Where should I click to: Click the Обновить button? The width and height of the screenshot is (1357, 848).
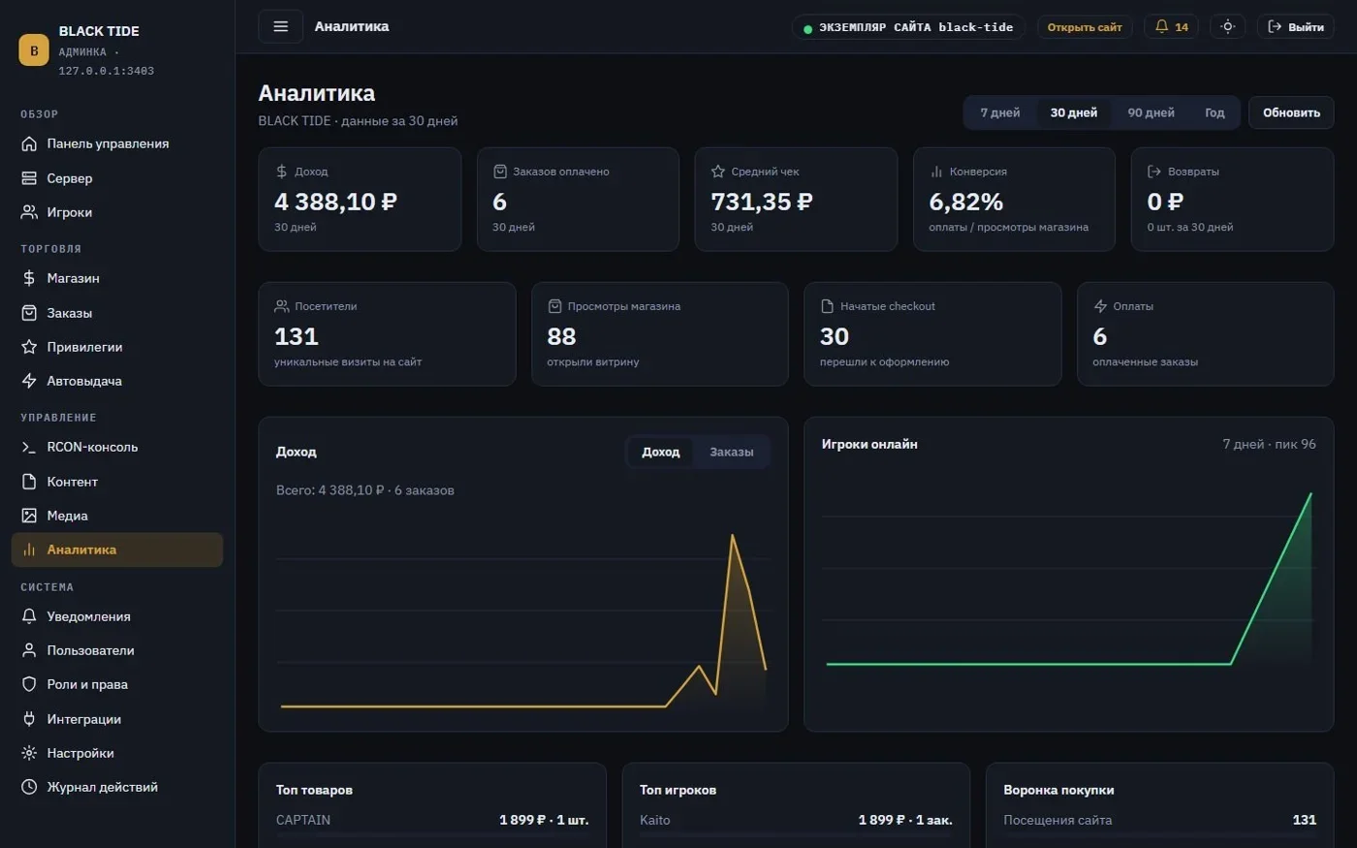coord(1291,112)
